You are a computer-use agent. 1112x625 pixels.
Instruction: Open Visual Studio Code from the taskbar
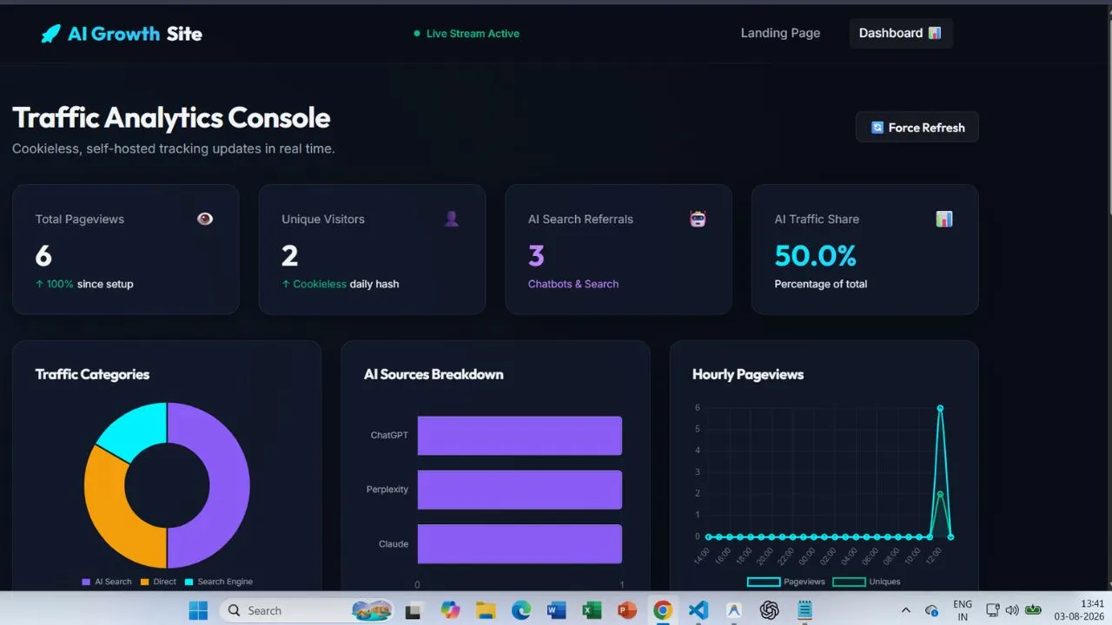tap(698, 610)
